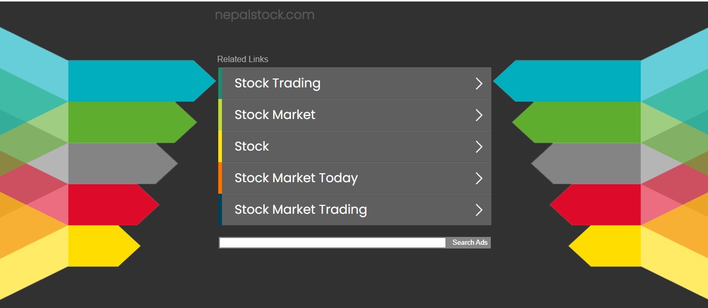Open the "Stock Market" related link text
The width and height of the screenshot is (708, 308).
[x=275, y=115]
